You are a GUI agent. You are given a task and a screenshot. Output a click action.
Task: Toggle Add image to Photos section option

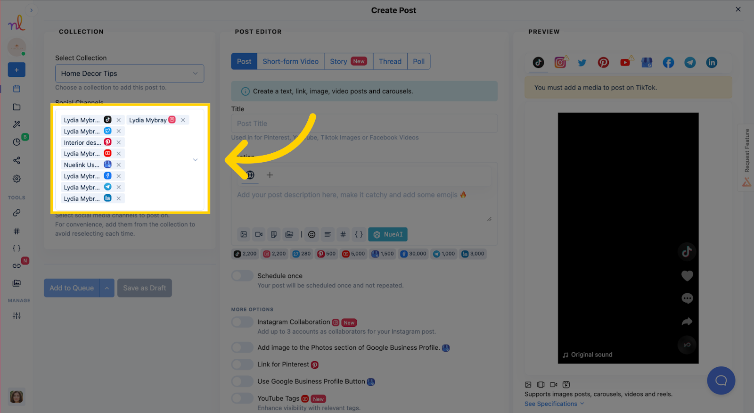coord(242,347)
